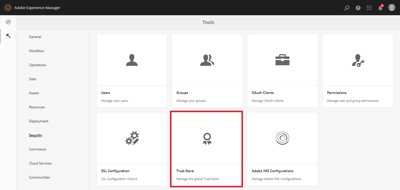Click the Permissions key person icon
This screenshot has width=400, height=190.
tap(358, 60)
